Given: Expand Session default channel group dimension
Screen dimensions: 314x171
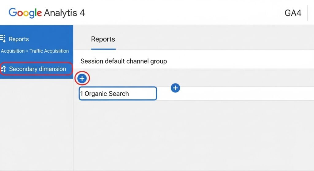Looking at the screenshot, I should [124, 61].
